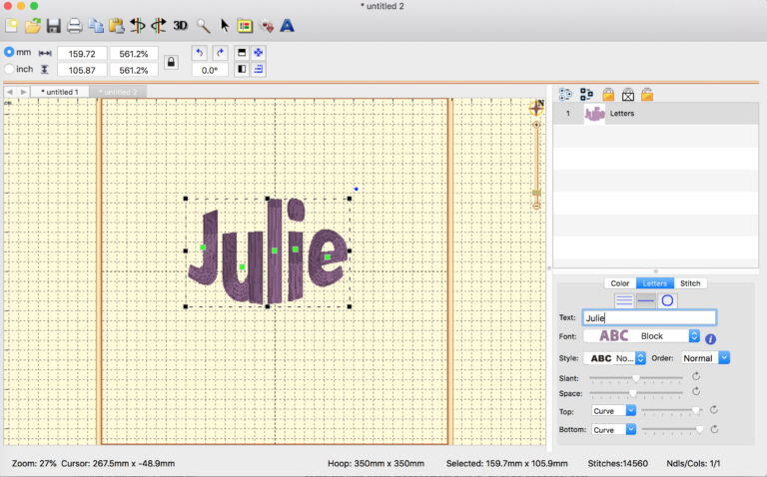Click the open folder icon

(33, 25)
